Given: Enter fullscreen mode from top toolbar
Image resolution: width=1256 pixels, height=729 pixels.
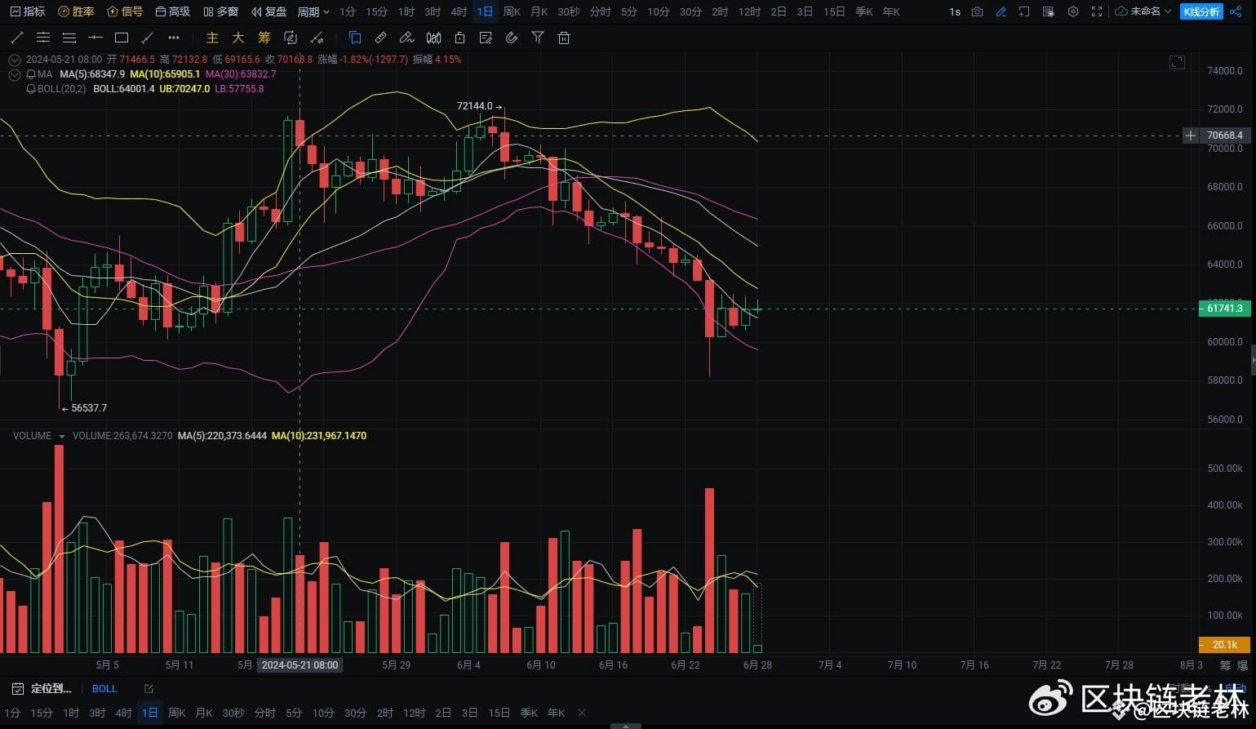Looking at the screenshot, I should click(x=1097, y=11).
